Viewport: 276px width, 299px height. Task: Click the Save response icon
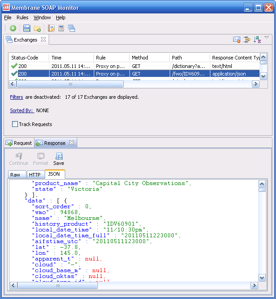59,156
